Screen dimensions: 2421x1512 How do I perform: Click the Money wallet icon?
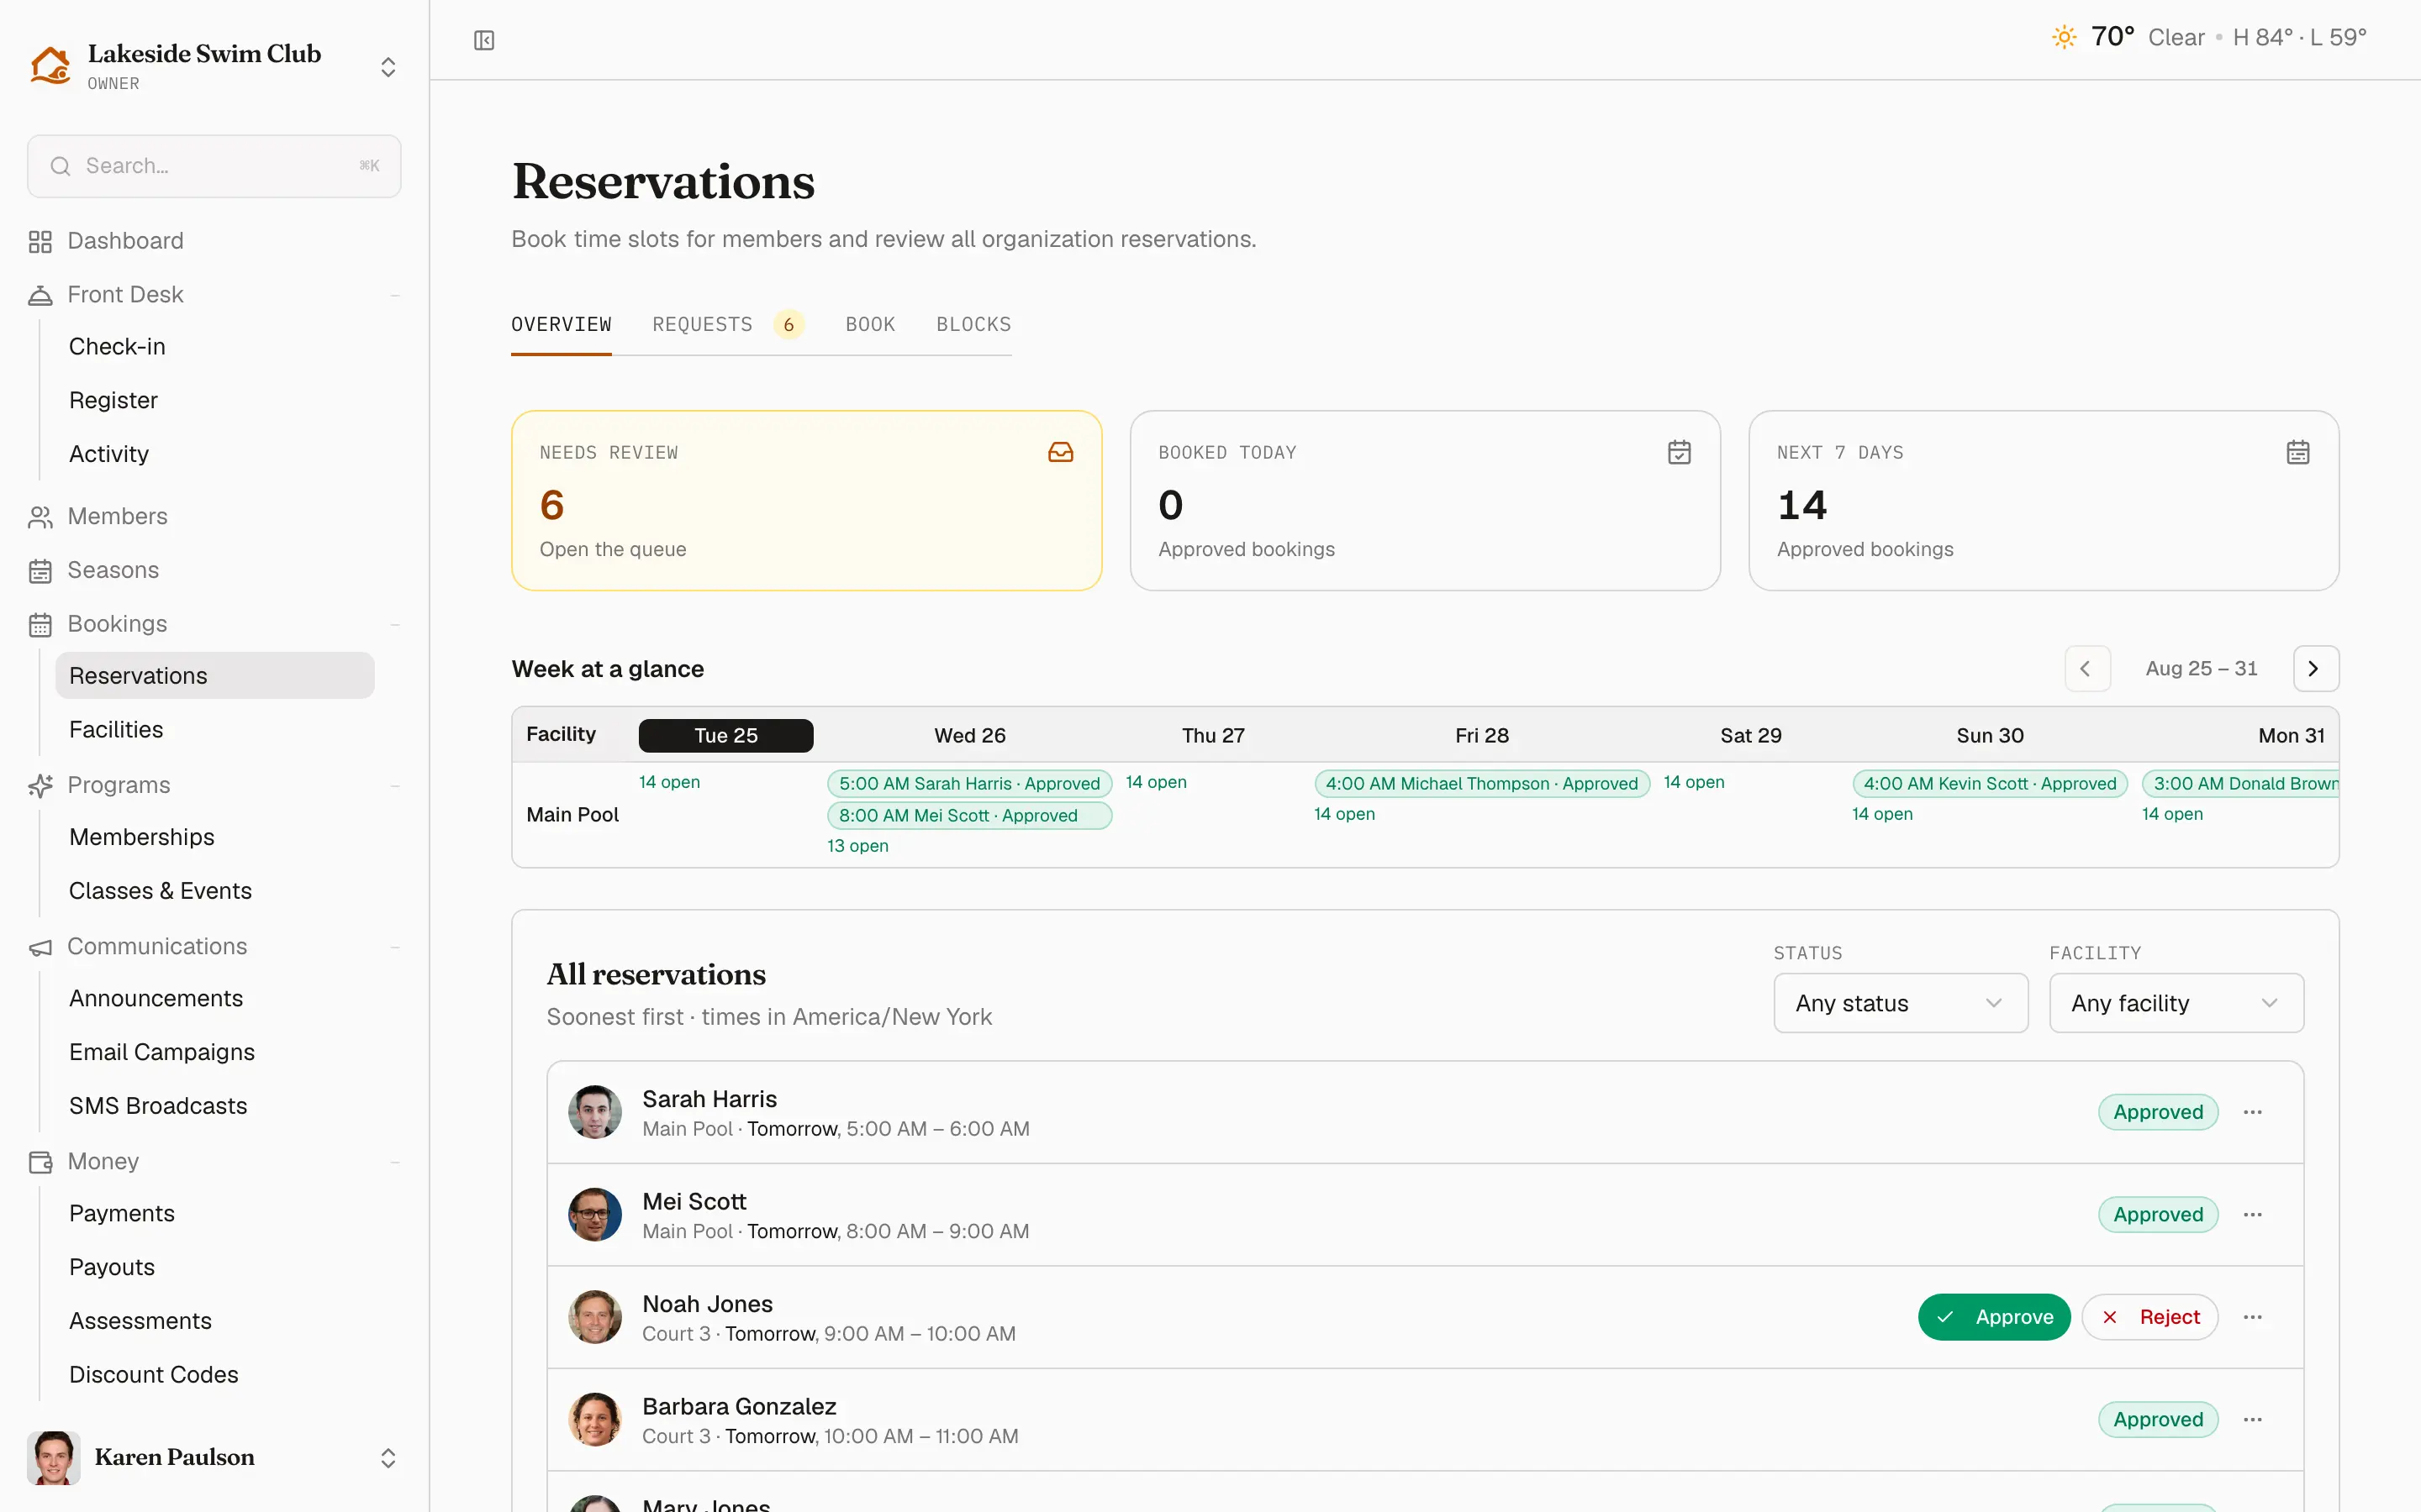click(40, 1162)
